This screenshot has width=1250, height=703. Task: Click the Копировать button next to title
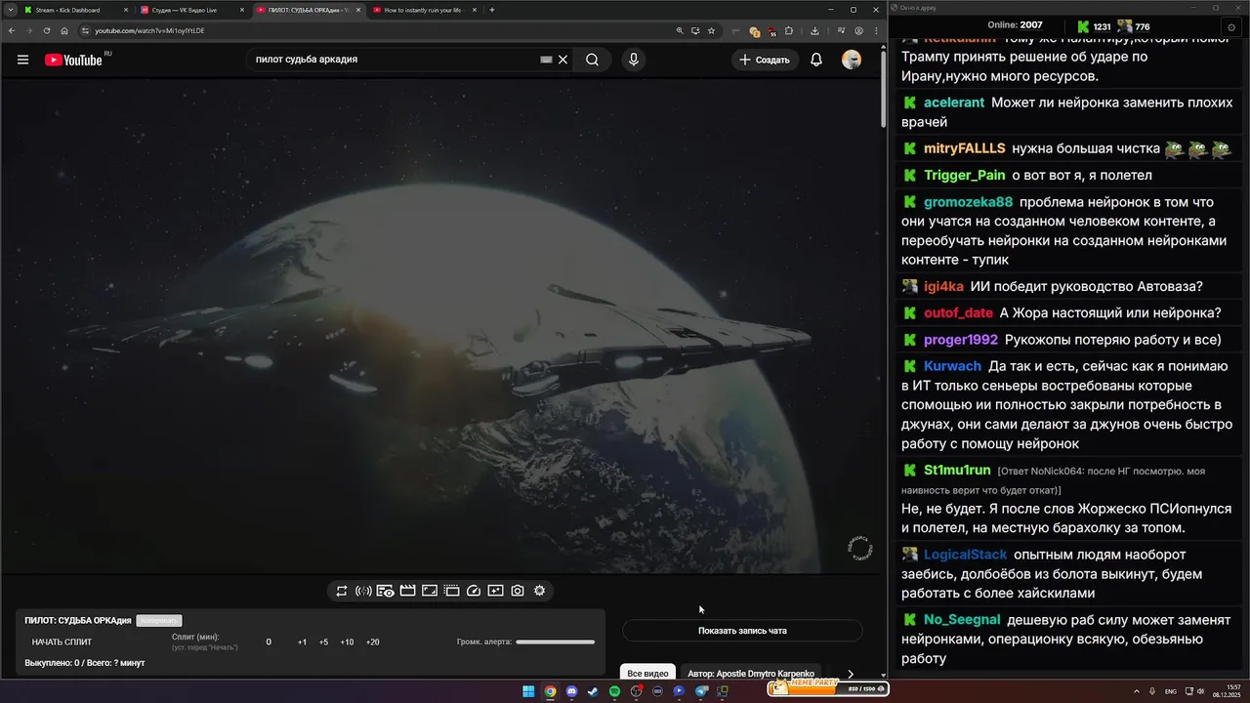click(x=159, y=621)
